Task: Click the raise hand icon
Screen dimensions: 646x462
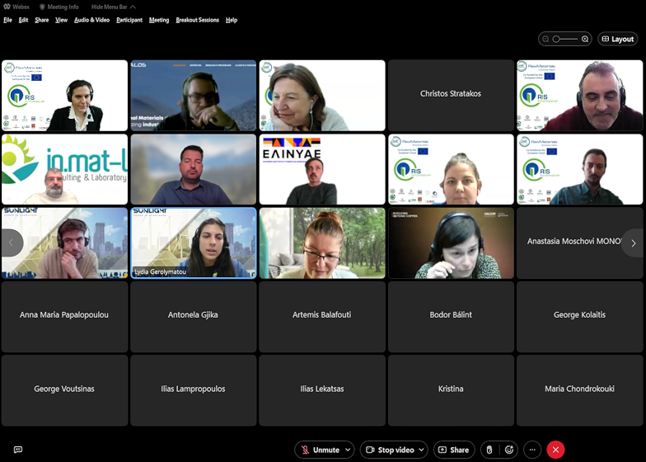Action: tap(489, 450)
